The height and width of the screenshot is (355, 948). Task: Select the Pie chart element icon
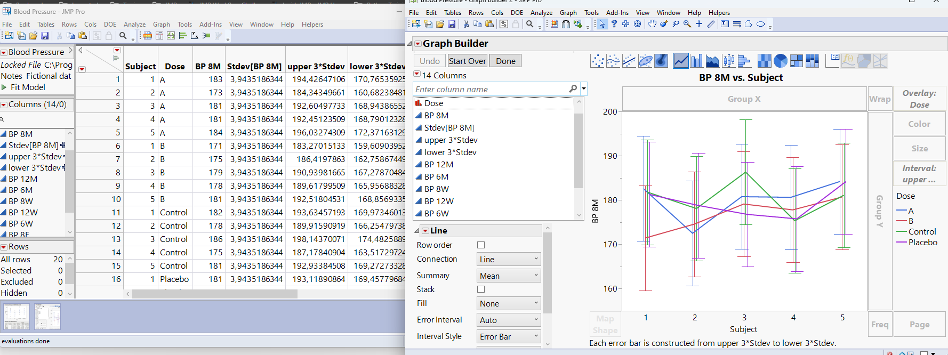(x=780, y=61)
